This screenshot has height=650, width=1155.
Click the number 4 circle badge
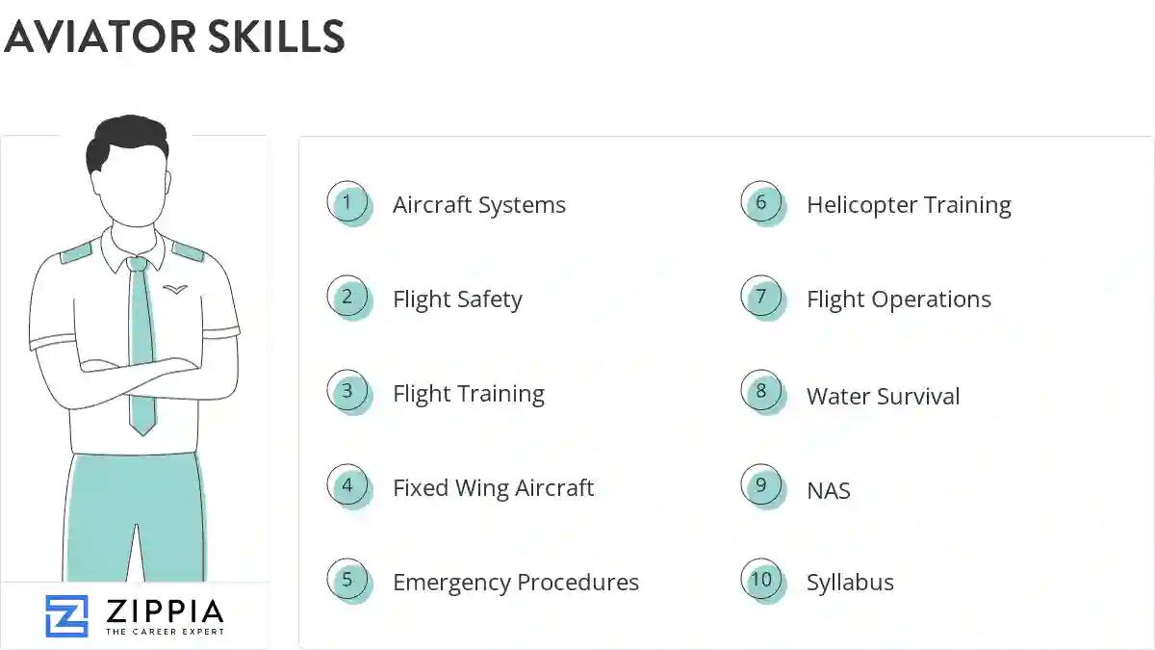(x=348, y=486)
